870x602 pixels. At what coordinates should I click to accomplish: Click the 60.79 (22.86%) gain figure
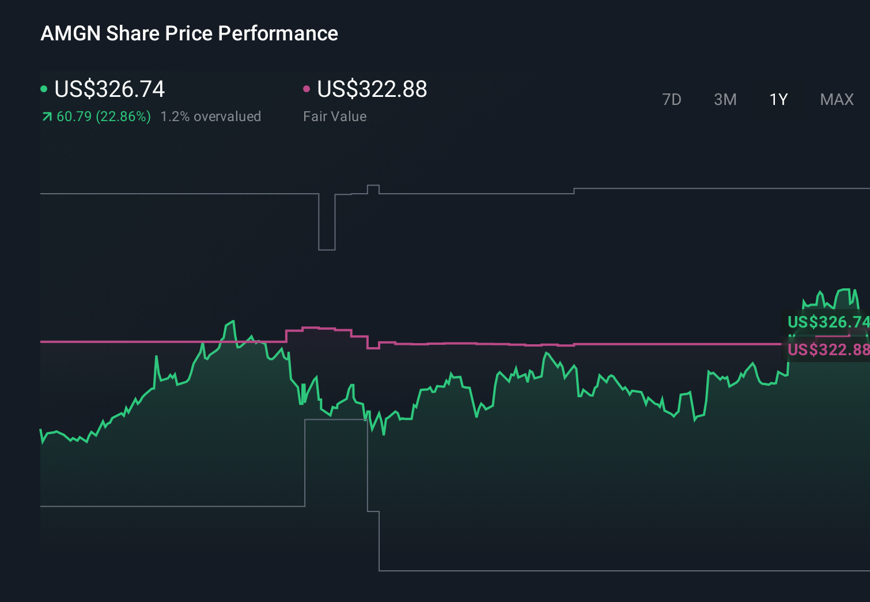coord(103,116)
